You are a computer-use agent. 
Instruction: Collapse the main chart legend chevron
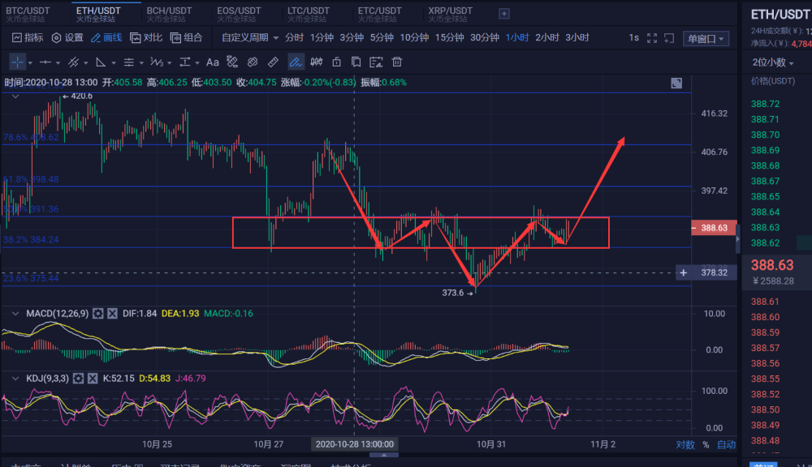[15, 96]
